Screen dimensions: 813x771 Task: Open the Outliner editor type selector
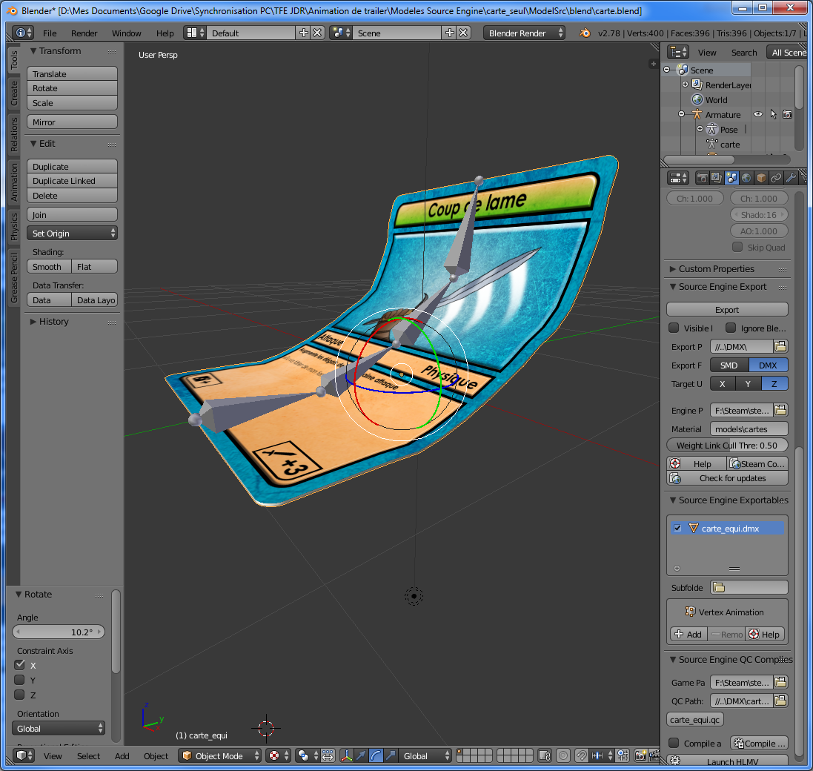pos(678,53)
